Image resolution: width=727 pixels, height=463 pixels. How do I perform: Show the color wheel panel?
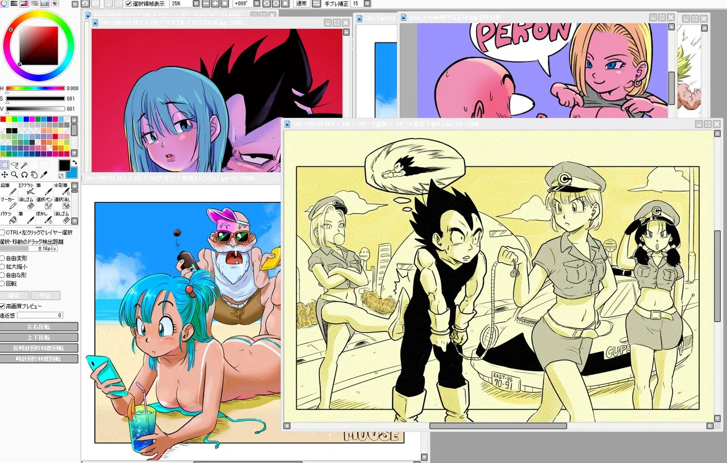(x=4, y=3)
